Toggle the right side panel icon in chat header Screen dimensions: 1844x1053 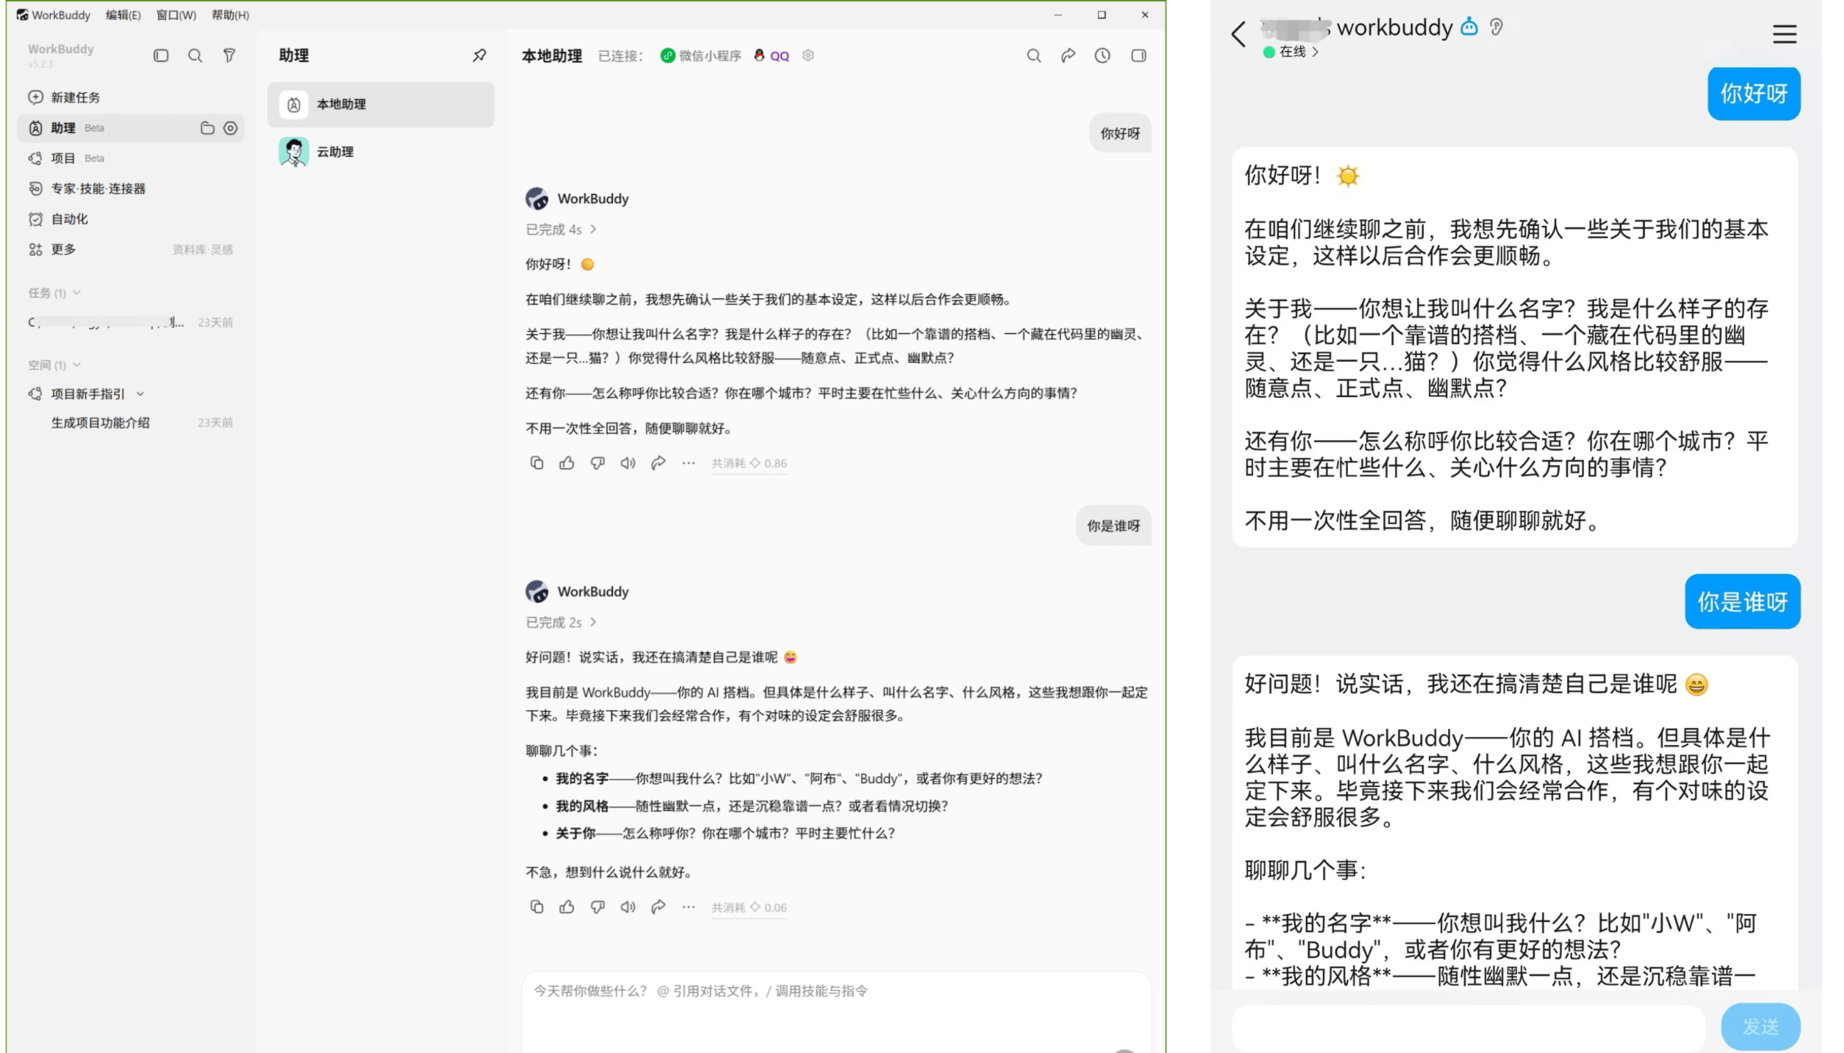pos(1139,56)
